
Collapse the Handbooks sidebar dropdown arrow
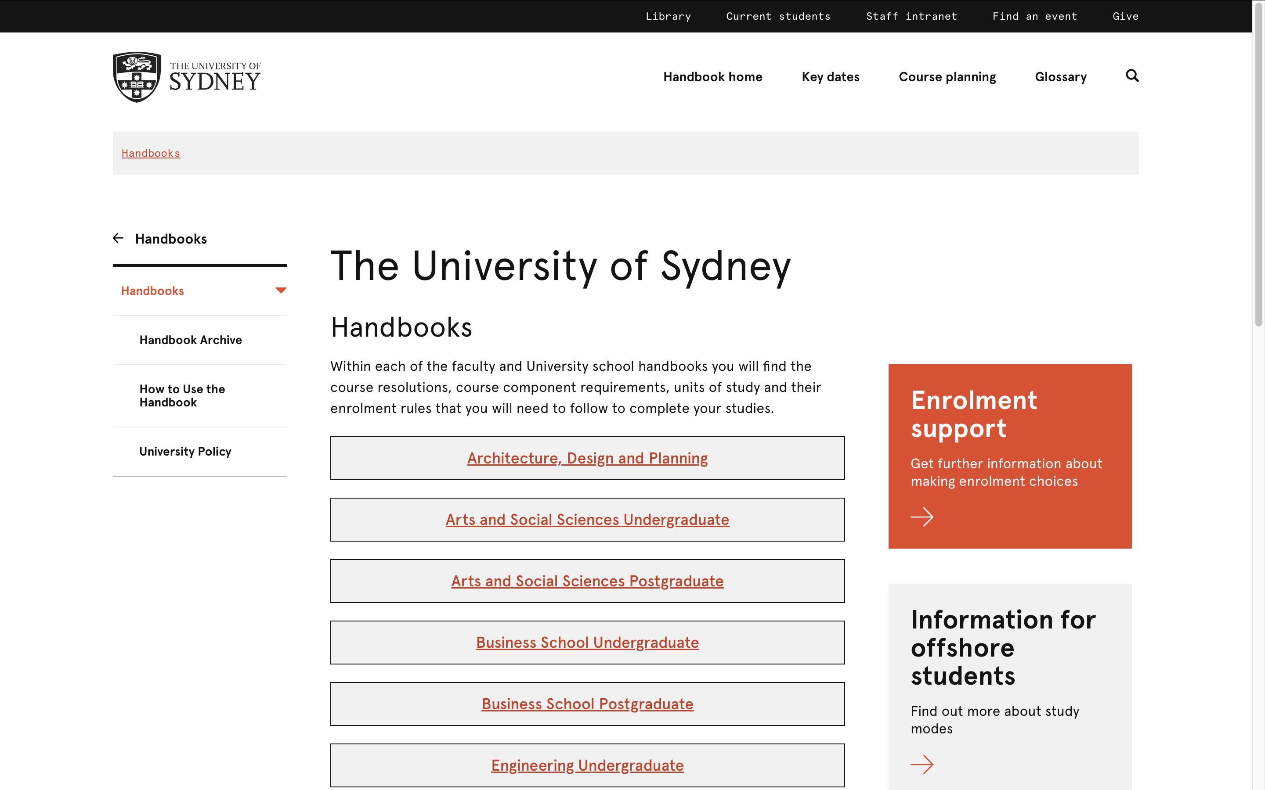[x=281, y=291]
